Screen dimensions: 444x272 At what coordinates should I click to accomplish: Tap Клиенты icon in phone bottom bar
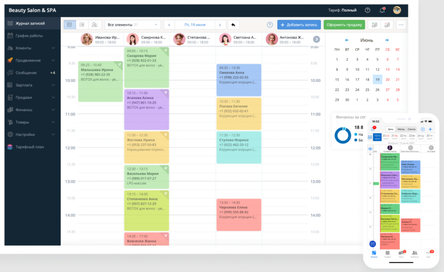[x=415, y=254]
